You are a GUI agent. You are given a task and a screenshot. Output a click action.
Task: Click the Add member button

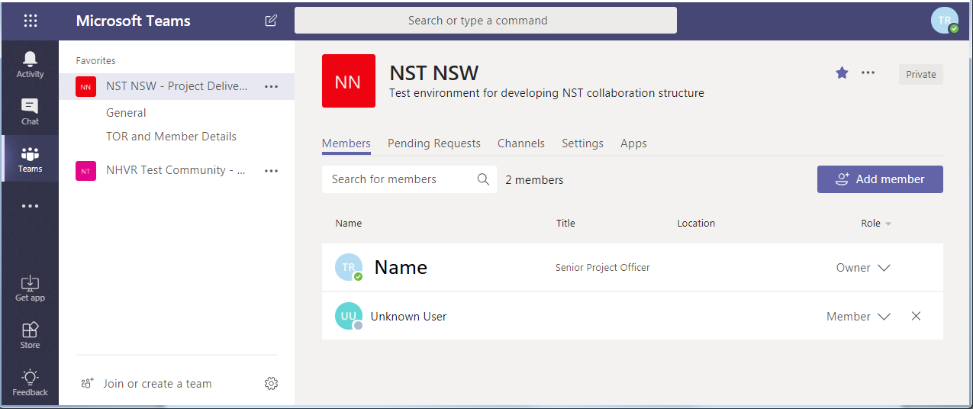[880, 179]
